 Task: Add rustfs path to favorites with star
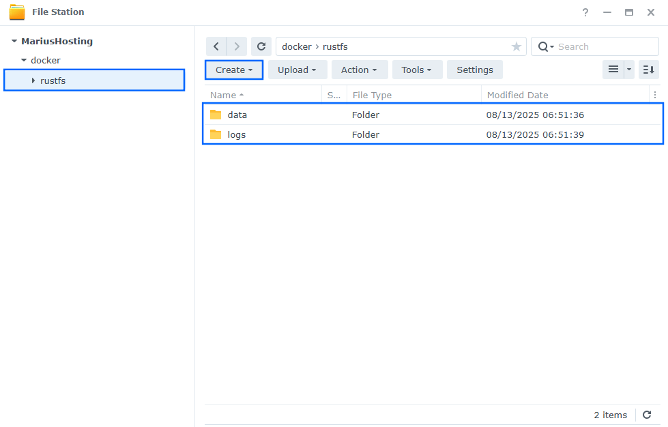(517, 46)
